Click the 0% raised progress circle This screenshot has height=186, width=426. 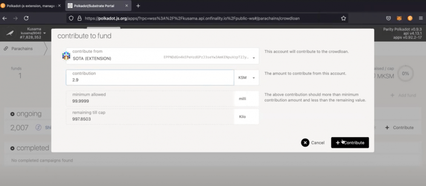pos(406,73)
